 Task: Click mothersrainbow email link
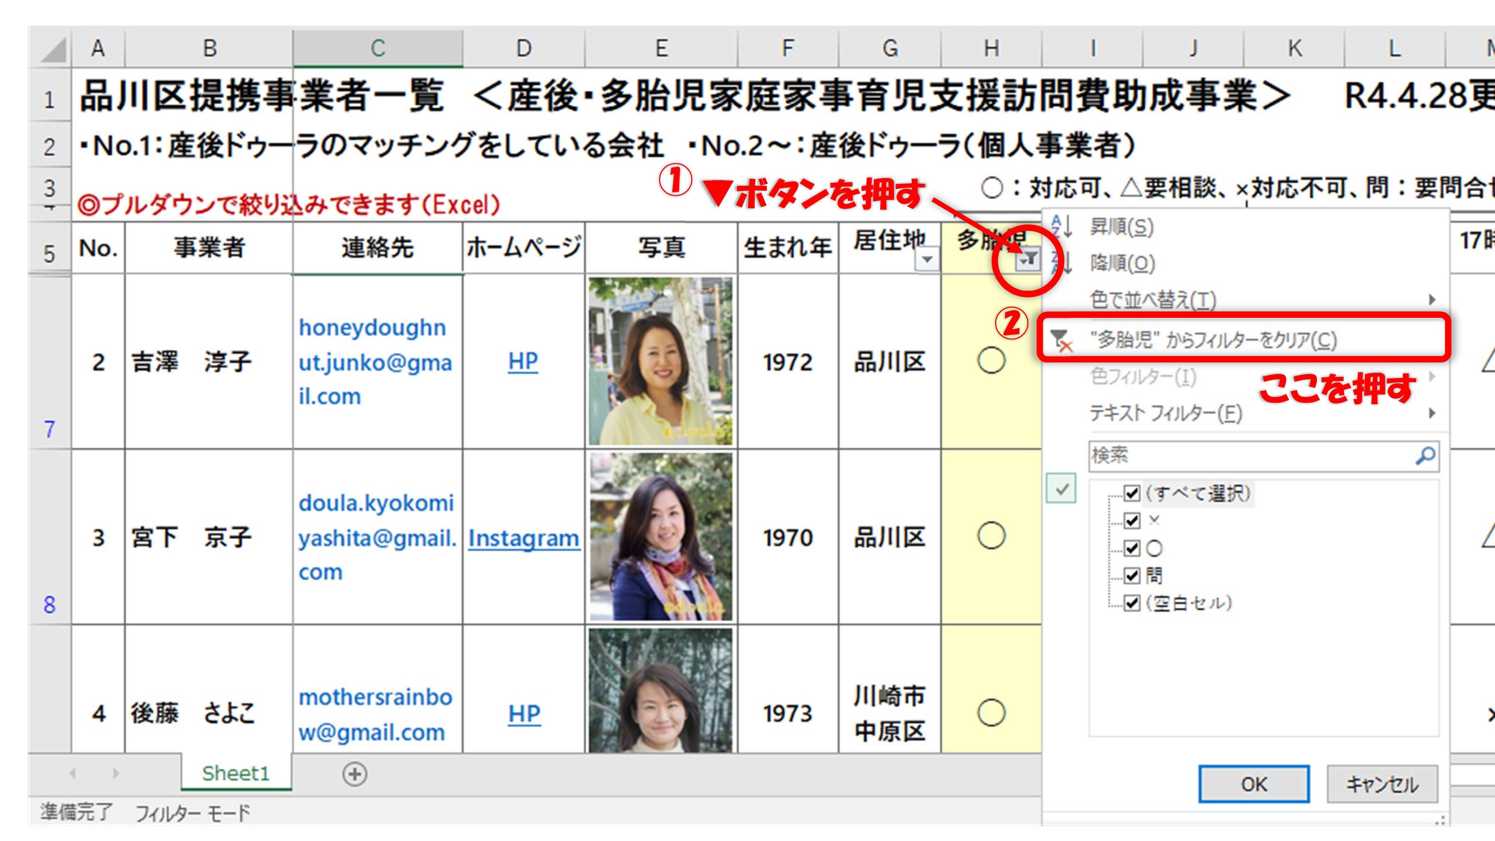375,714
